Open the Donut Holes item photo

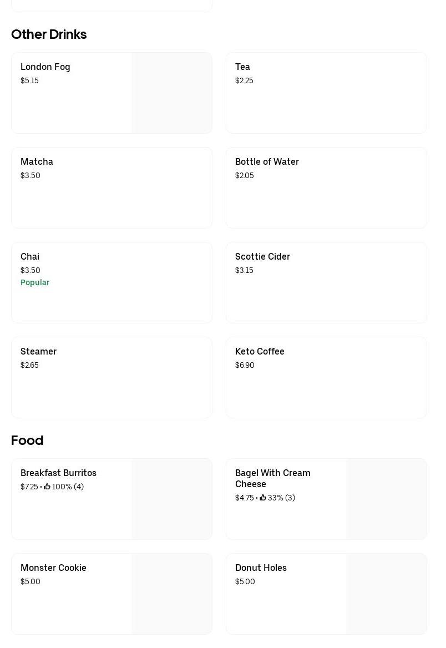tap(386, 594)
